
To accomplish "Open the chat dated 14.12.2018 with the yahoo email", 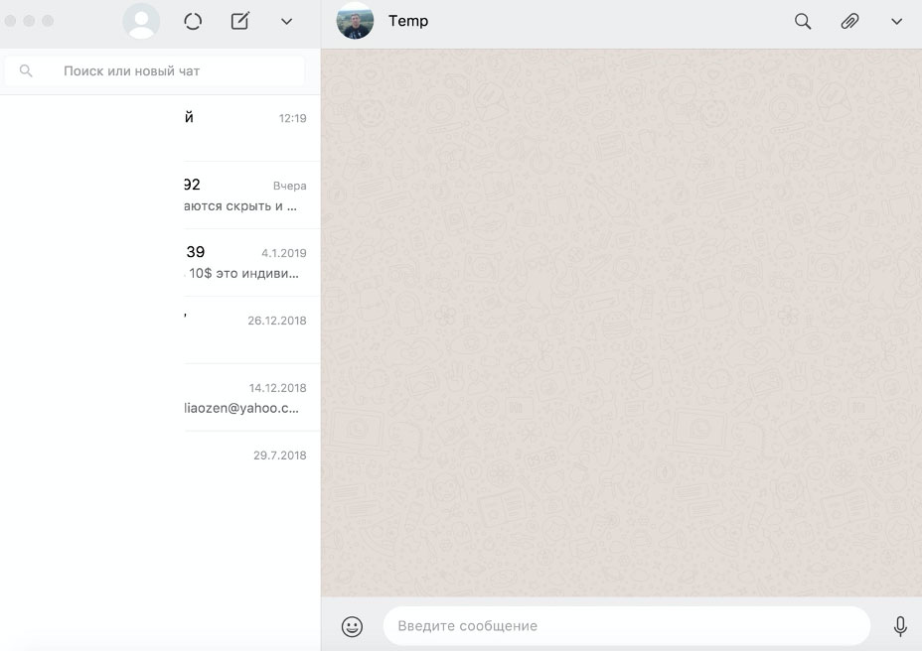I will (160, 398).
